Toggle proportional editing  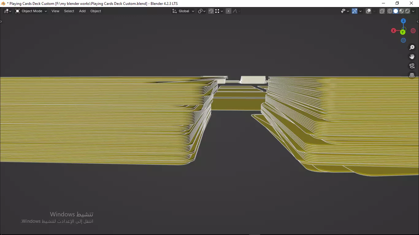pos(229,11)
